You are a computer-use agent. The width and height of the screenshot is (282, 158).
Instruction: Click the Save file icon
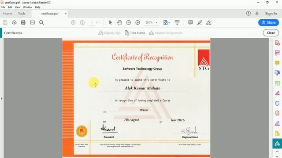coord(5,22)
